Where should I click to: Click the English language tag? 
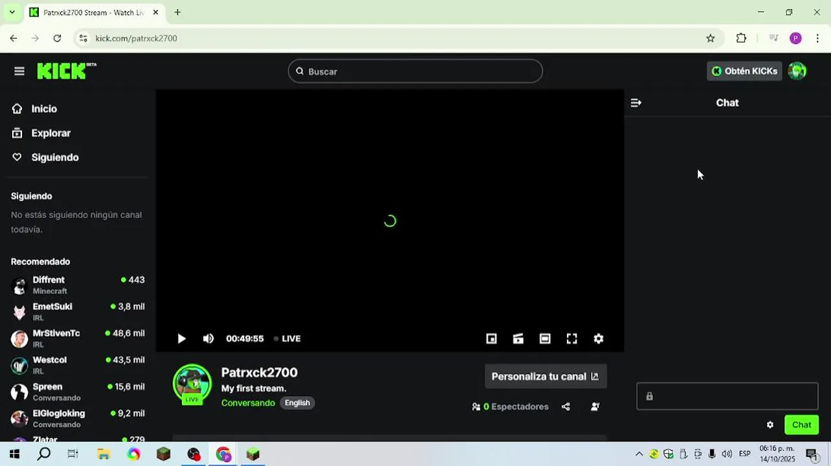click(x=297, y=403)
